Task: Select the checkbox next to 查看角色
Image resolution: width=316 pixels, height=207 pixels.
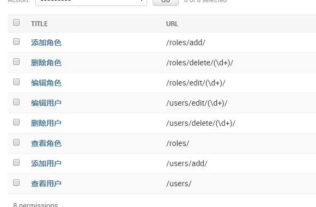Action: [x=16, y=142]
